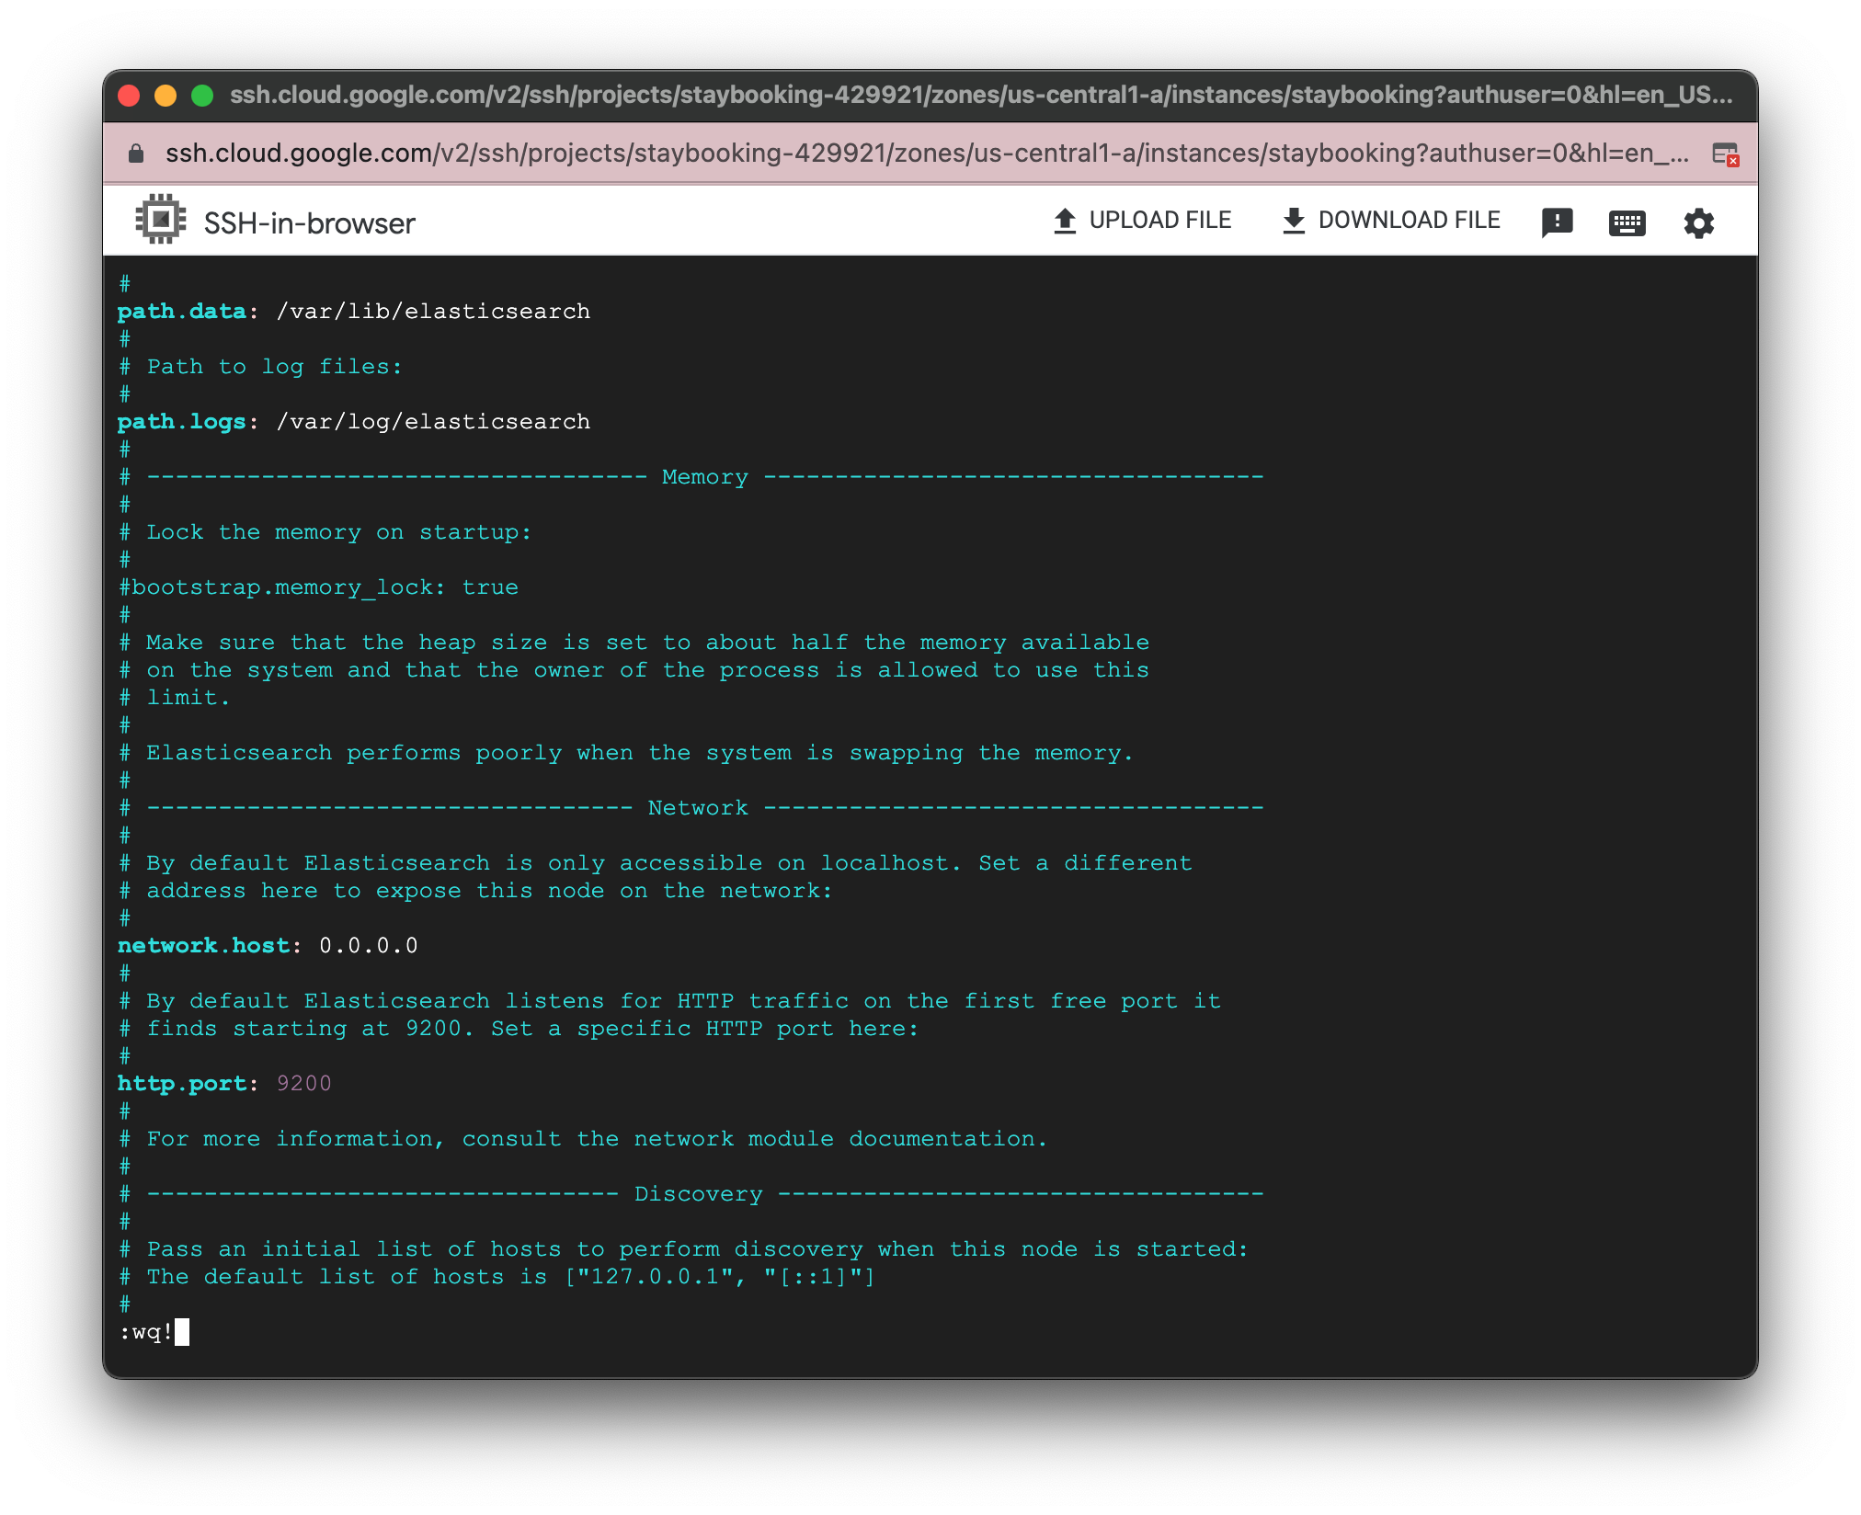Click the Discovery section header in the config
Screen dimensions: 1861x1515
pyautogui.click(x=698, y=1193)
